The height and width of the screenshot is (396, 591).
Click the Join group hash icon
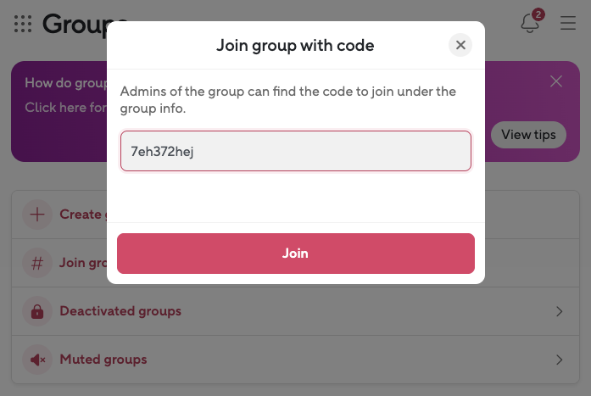click(36, 263)
